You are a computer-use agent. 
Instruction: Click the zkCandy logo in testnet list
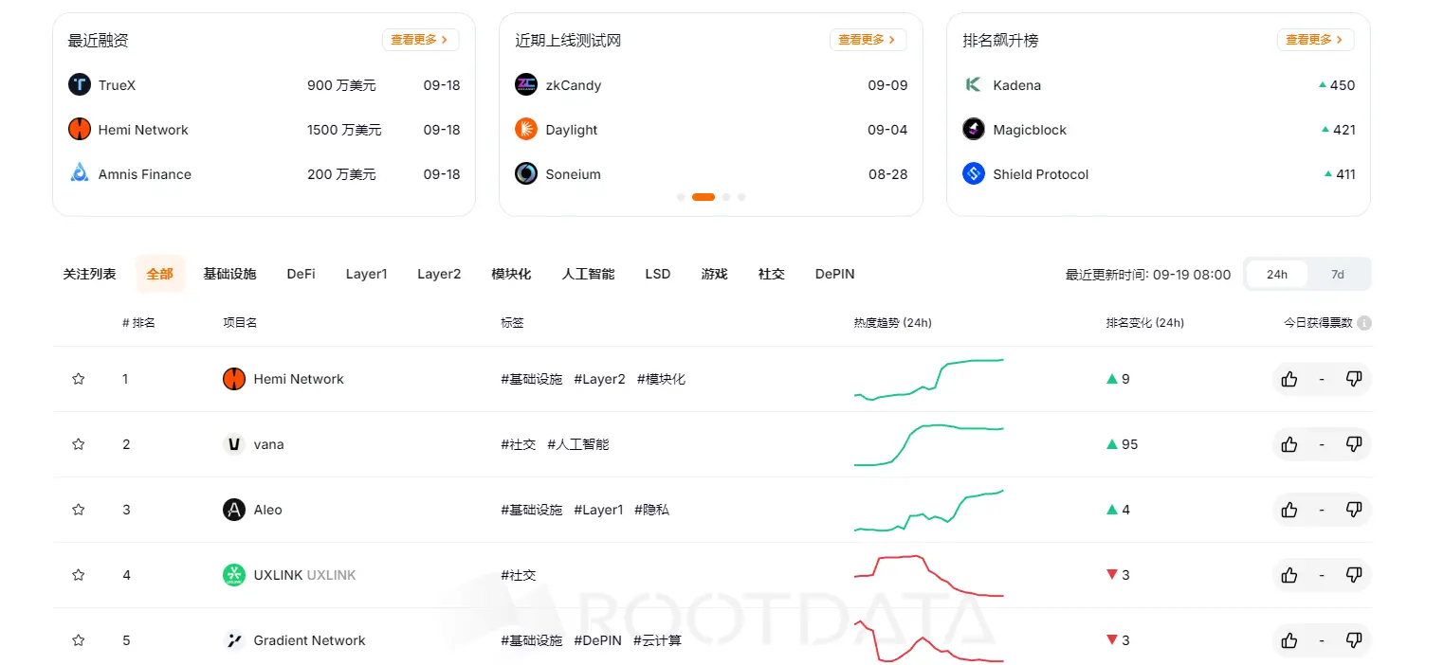point(526,84)
